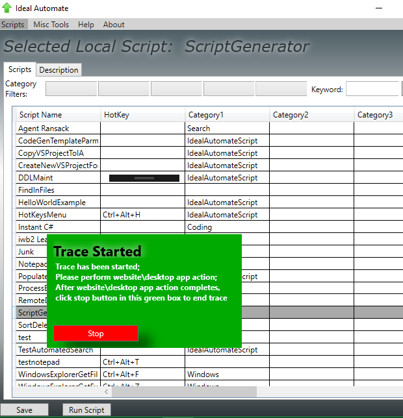Open the About menu
403x418 pixels.
point(114,25)
